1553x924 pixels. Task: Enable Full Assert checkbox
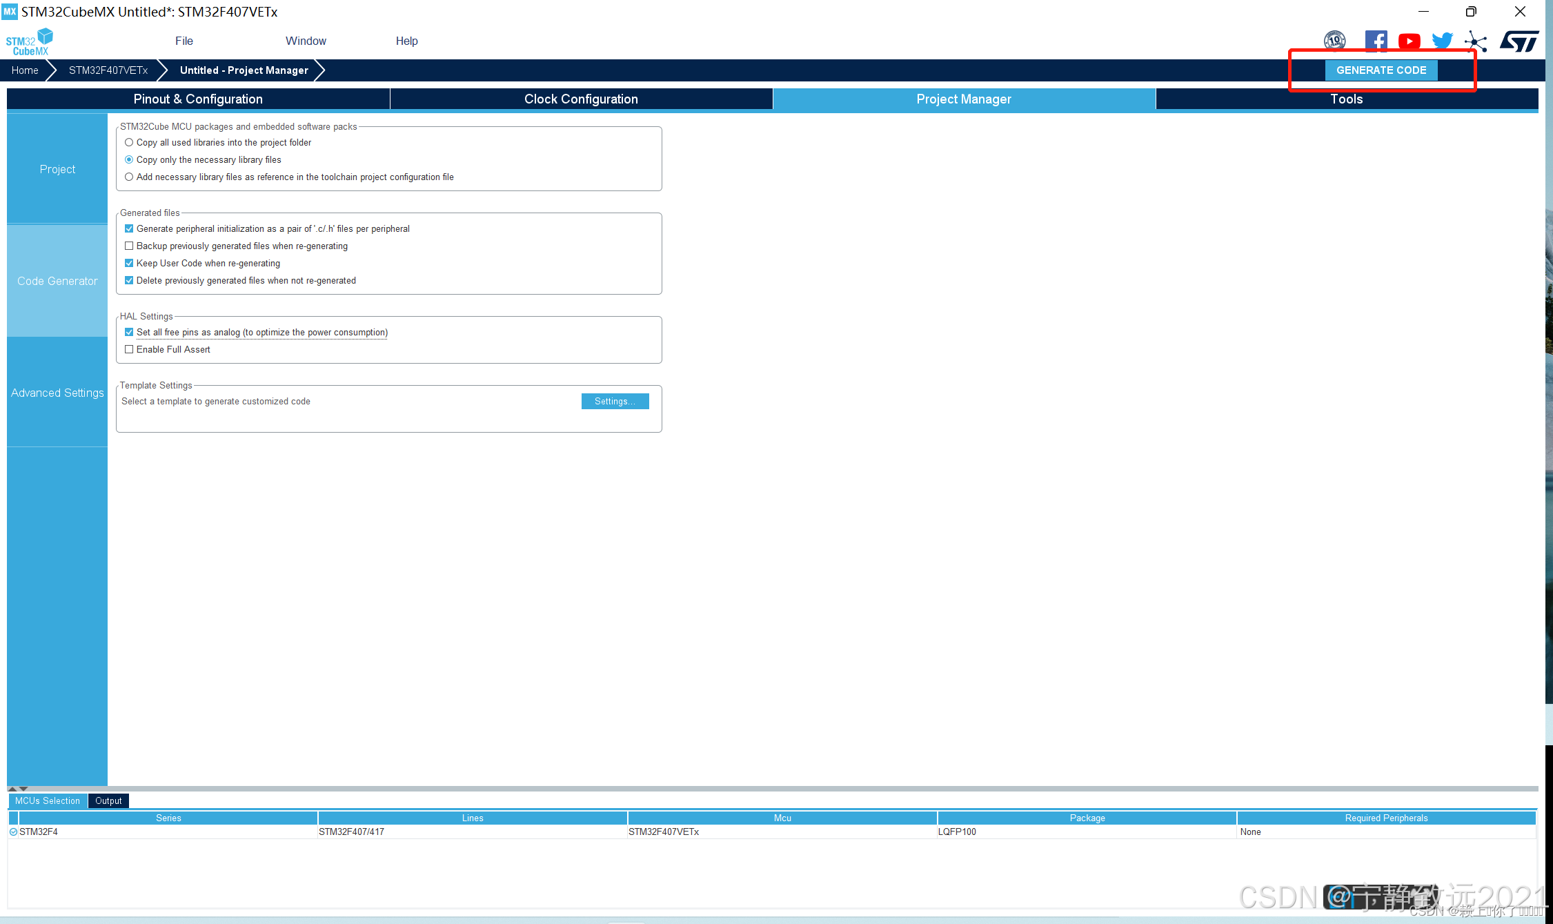(x=129, y=350)
